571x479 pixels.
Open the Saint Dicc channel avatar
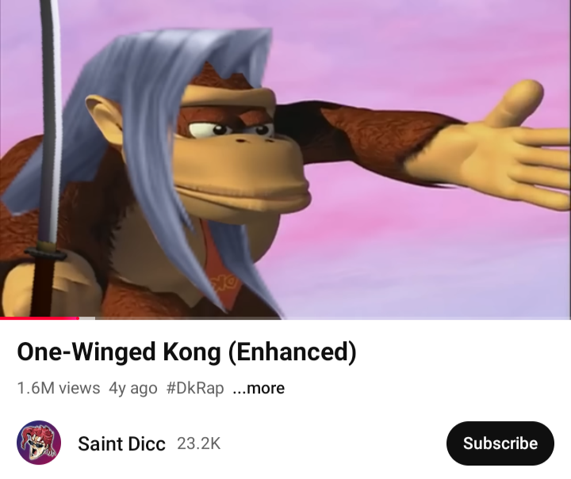click(39, 443)
